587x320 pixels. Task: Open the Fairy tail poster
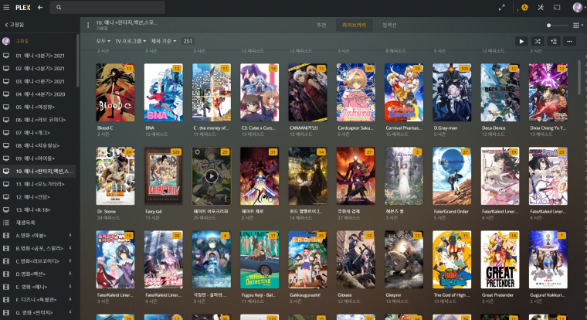[164, 175]
